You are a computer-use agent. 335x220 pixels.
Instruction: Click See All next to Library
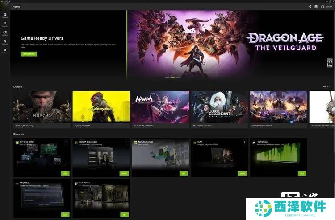coord(326,86)
